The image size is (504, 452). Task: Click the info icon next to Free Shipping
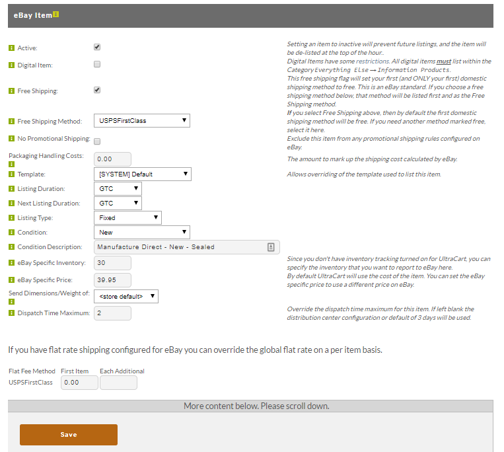coord(12,91)
